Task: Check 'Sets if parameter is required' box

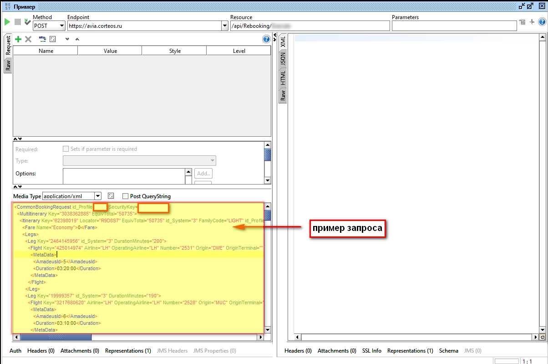Action: coord(66,149)
